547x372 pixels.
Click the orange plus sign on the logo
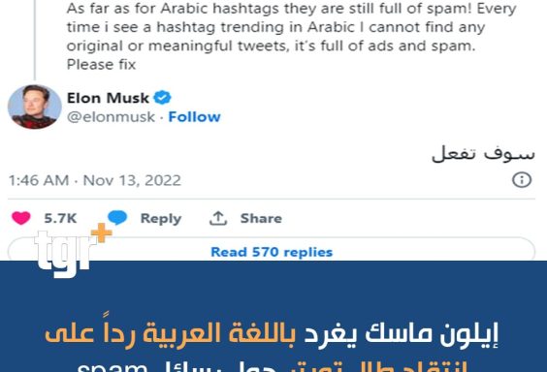101,232
